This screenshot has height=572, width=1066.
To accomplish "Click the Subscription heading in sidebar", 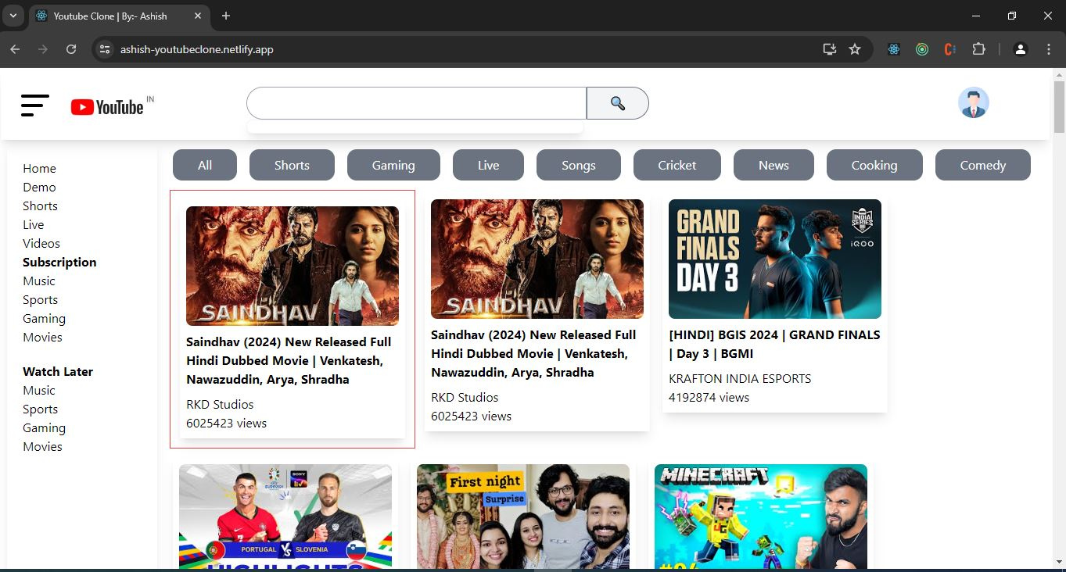I will click(x=59, y=262).
